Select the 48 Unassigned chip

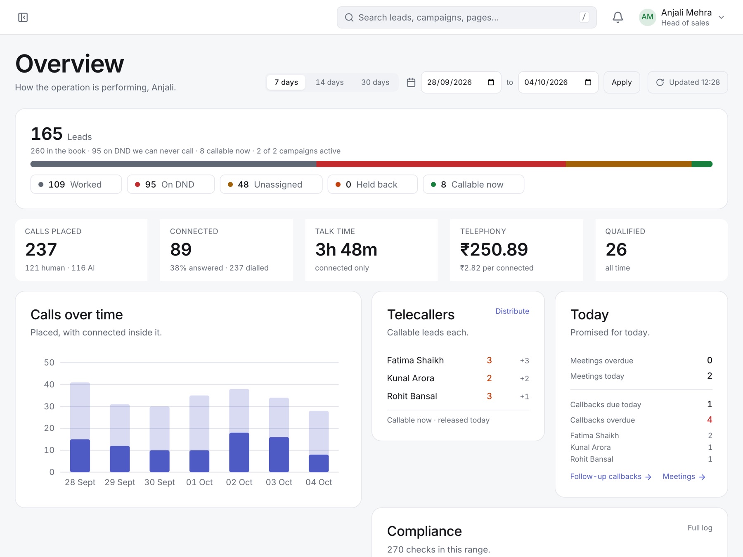pos(271,184)
